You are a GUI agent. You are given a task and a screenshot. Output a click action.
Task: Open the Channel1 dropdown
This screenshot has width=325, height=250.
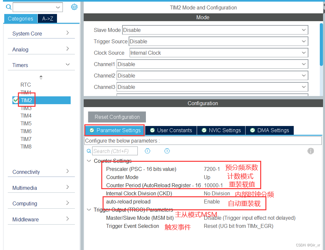[x=212, y=64]
